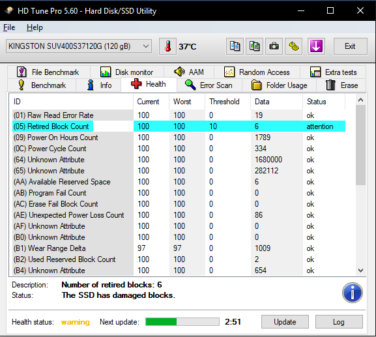The height and width of the screenshot is (337, 376).
Task: Select Unexpected Power Loss Count row
Action: 179,215
